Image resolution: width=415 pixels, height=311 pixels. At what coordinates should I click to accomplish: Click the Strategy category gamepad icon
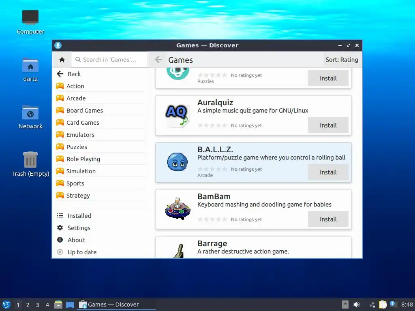[60, 196]
